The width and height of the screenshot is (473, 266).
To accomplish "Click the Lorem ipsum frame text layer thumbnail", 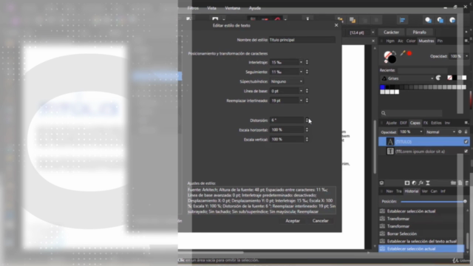I will [x=390, y=151].
